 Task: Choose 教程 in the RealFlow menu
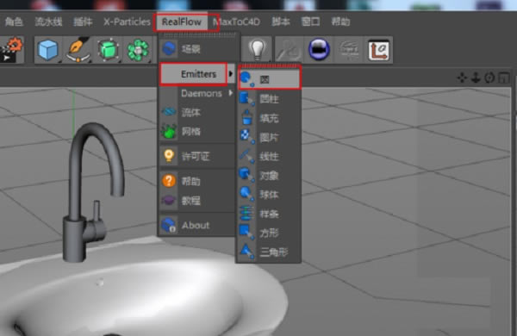[x=197, y=201]
